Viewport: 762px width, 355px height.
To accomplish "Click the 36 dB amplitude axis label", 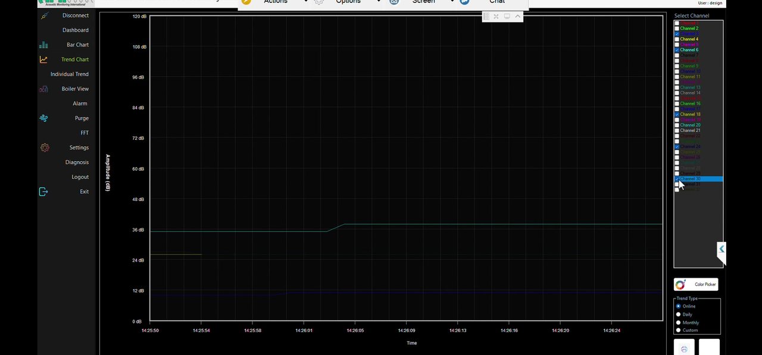I will point(138,230).
